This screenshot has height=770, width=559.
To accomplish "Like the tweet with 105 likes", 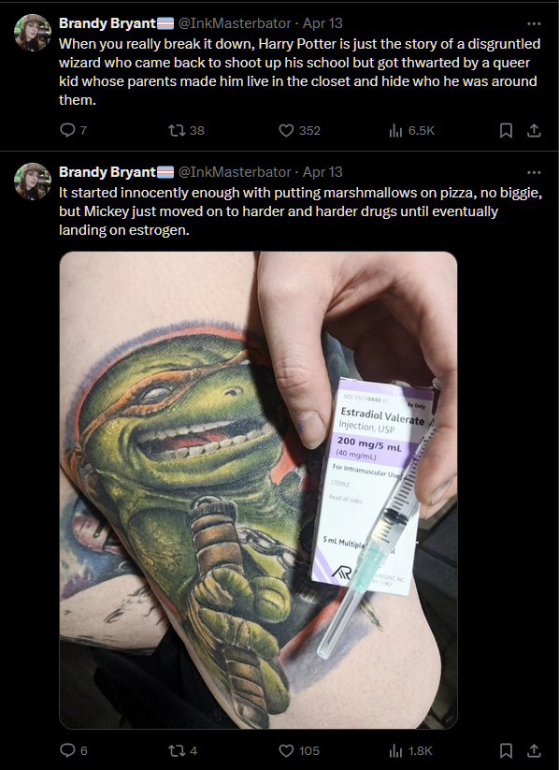I will [299, 750].
